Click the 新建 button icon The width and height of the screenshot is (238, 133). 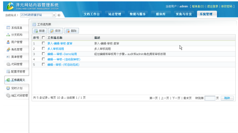pyautogui.click(x=36, y=31)
